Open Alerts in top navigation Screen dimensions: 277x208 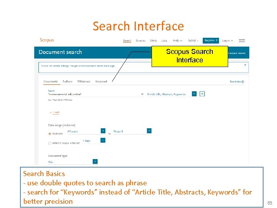(x=154, y=40)
